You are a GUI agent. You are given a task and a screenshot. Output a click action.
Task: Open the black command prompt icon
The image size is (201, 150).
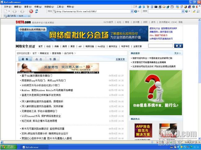[x=156, y=7]
